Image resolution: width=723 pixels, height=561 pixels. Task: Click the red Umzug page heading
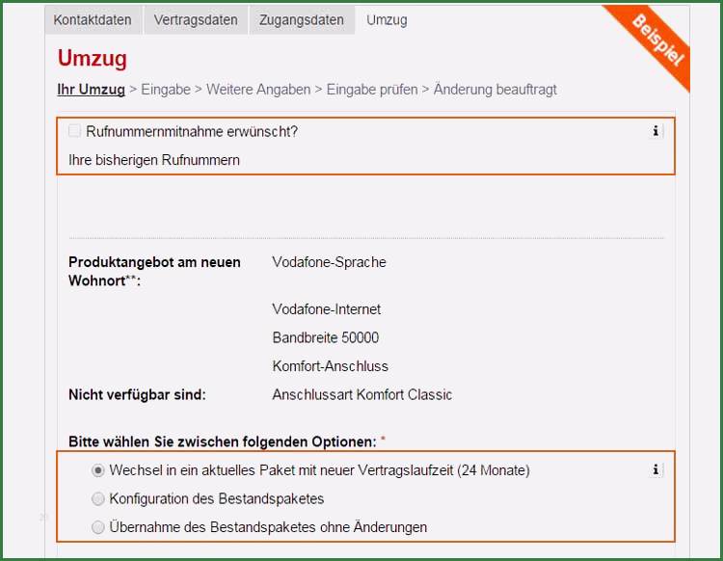tap(93, 59)
